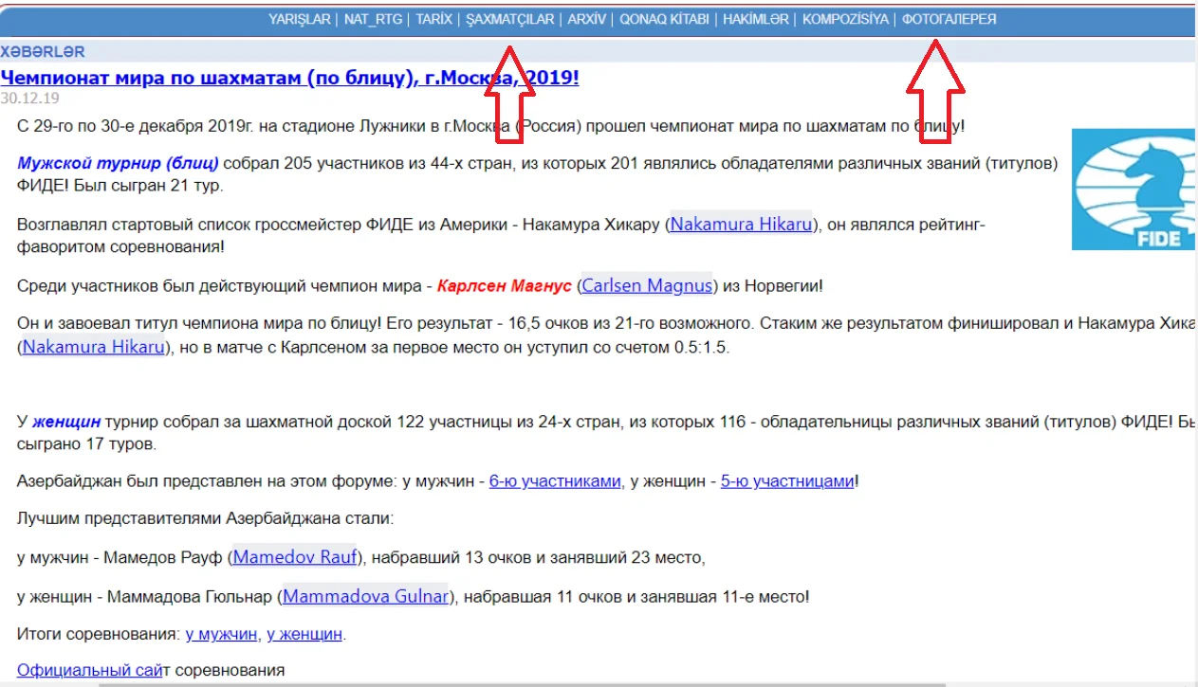Image resolution: width=1198 pixels, height=687 pixels.
Task: Select ŞAXMATÇILAR in the navigation bar
Action: click(x=510, y=19)
